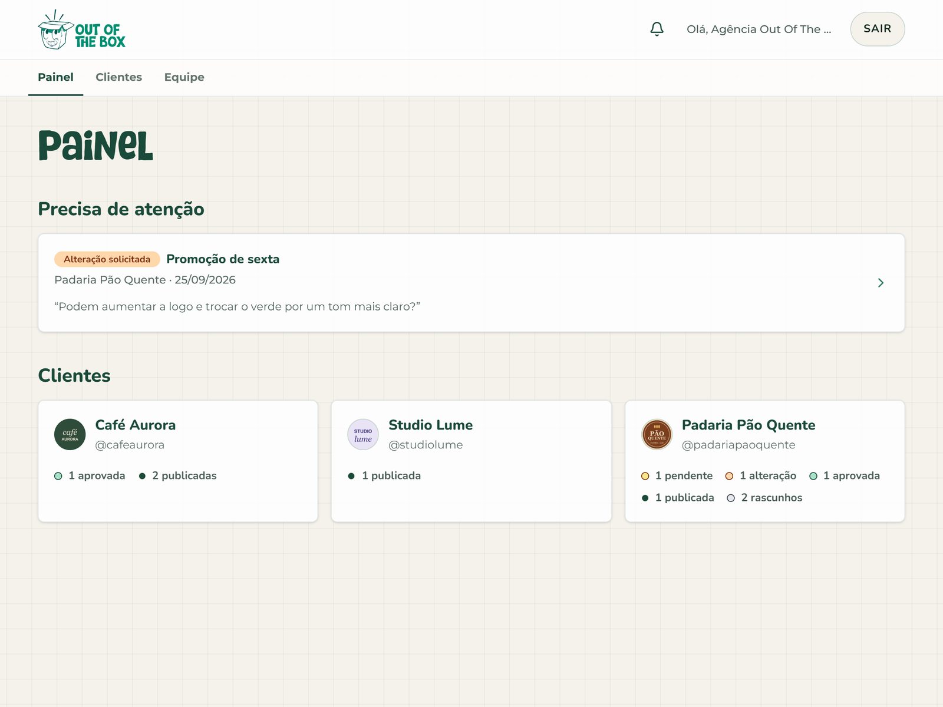Click the Olá, Agência Out Of The greeting
This screenshot has width=943, height=707.
tap(759, 29)
